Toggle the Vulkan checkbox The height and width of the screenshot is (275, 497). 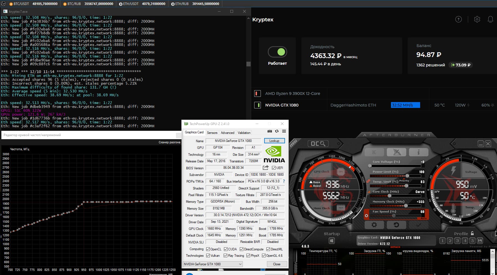click(x=208, y=256)
